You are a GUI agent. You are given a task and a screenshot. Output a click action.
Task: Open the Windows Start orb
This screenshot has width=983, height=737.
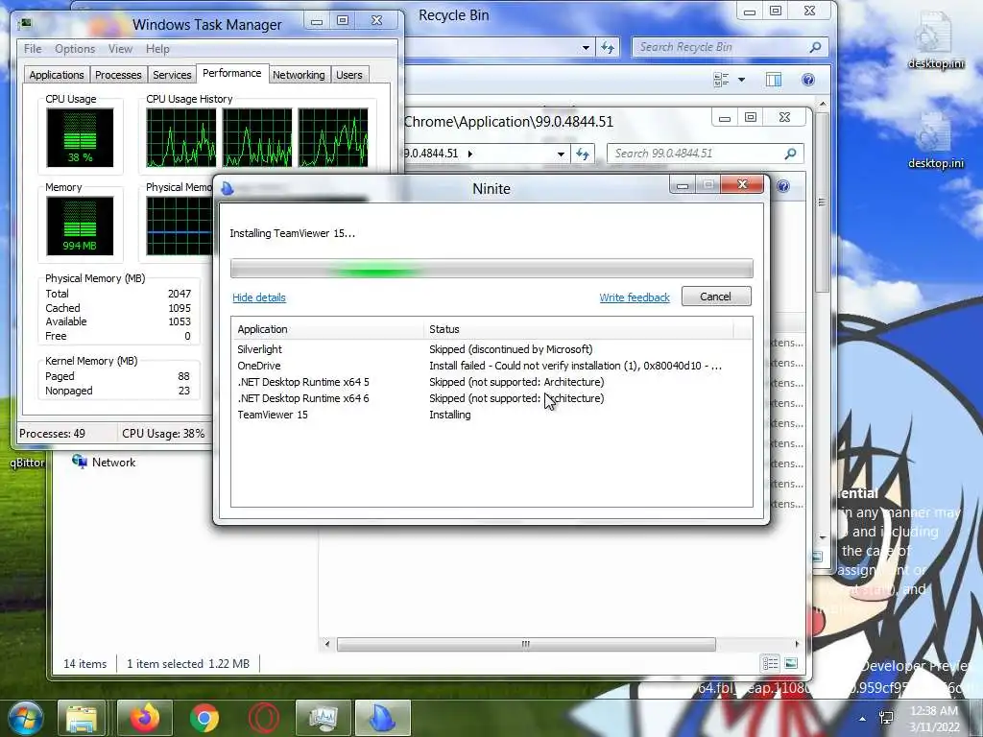[26, 718]
